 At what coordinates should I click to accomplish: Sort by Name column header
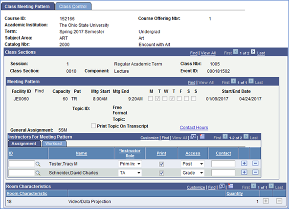pyautogui.click(x=82, y=153)
